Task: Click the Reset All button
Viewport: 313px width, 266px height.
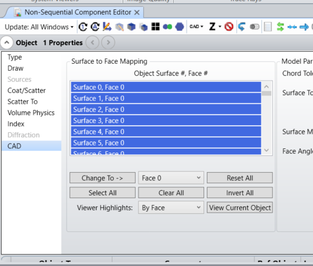Action: coord(240,178)
